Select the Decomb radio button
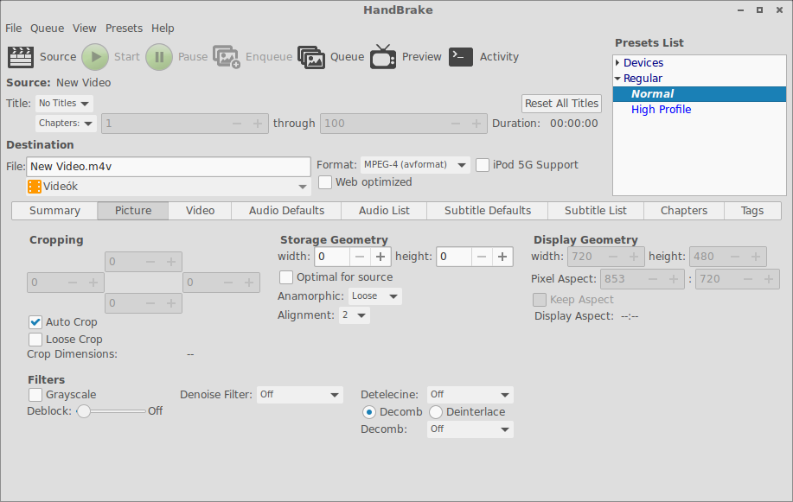 point(369,412)
